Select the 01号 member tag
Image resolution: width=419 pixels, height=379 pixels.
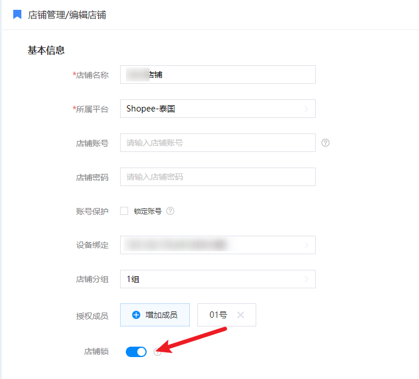pyautogui.click(x=218, y=315)
